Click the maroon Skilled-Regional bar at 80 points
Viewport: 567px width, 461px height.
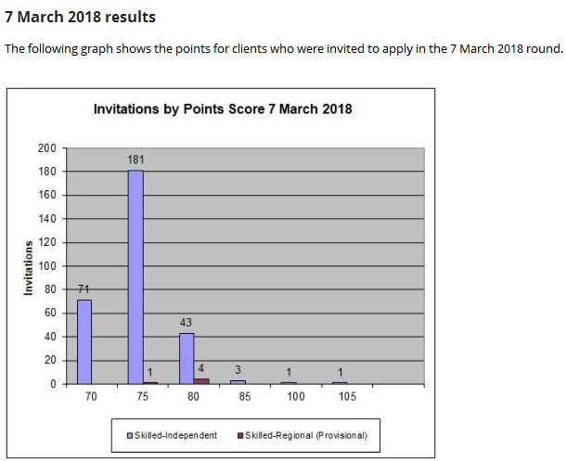coord(200,380)
